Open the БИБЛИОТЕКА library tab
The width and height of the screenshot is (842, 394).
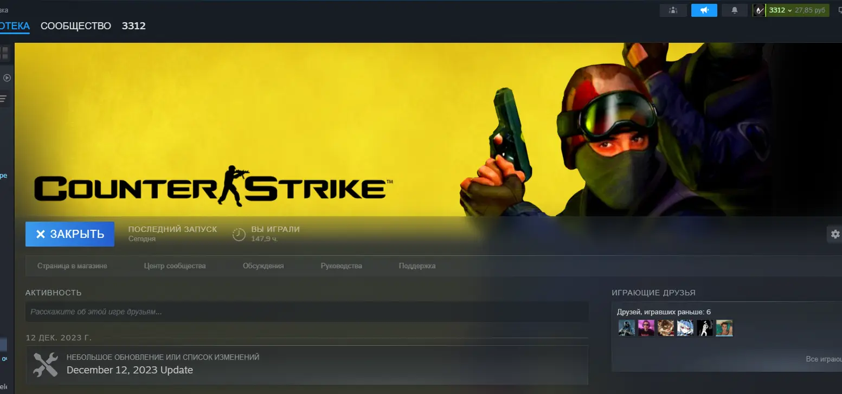pyautogui.click(x=15, y=26)
